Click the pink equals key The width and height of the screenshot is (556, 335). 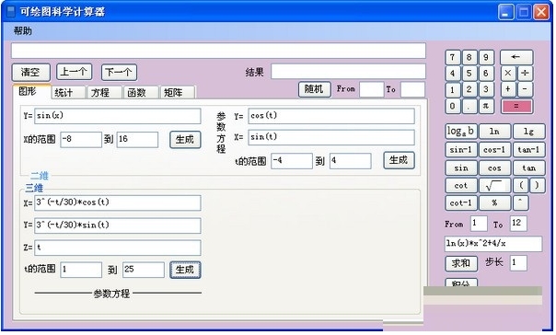(x=516, y=106)
